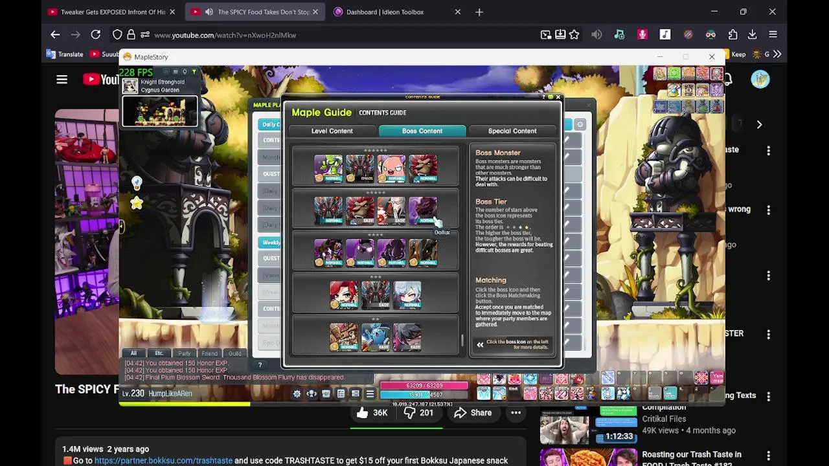Switch chat filter to Party

(x=185, y=353)
